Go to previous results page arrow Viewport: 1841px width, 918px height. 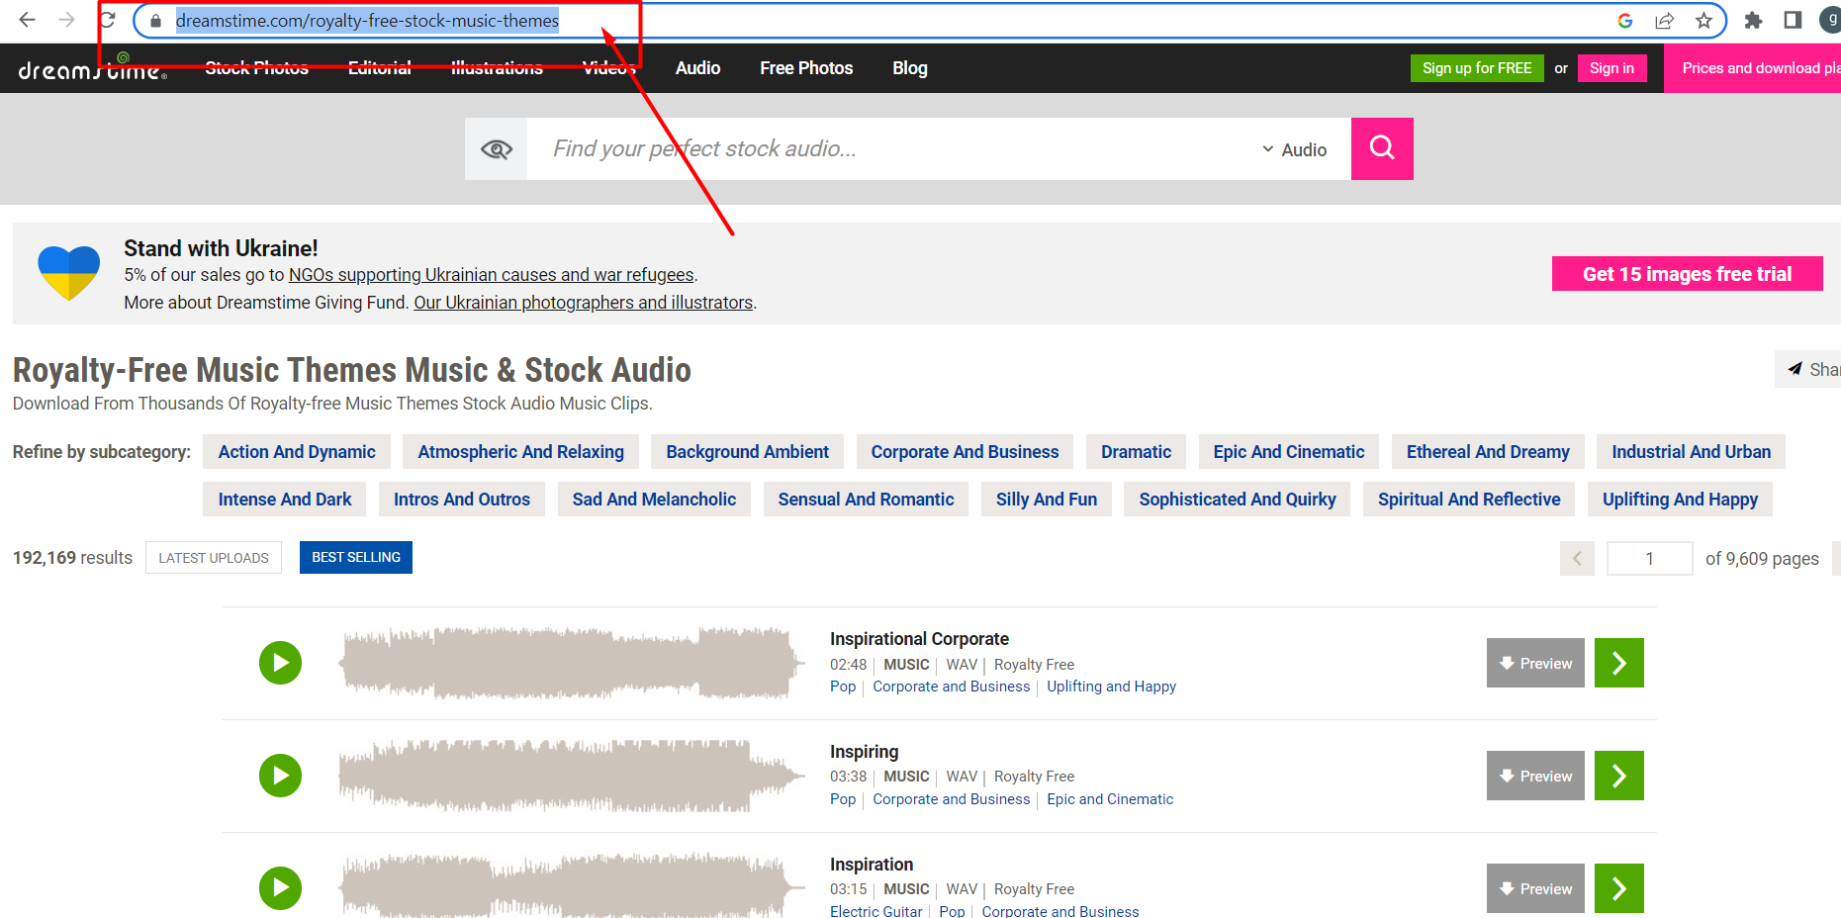[x=1577, y=559]
